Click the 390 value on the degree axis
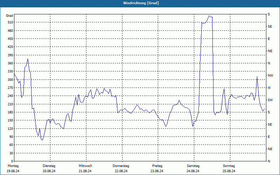Viewport: 280px width, 175px height. tap(10, 55)
